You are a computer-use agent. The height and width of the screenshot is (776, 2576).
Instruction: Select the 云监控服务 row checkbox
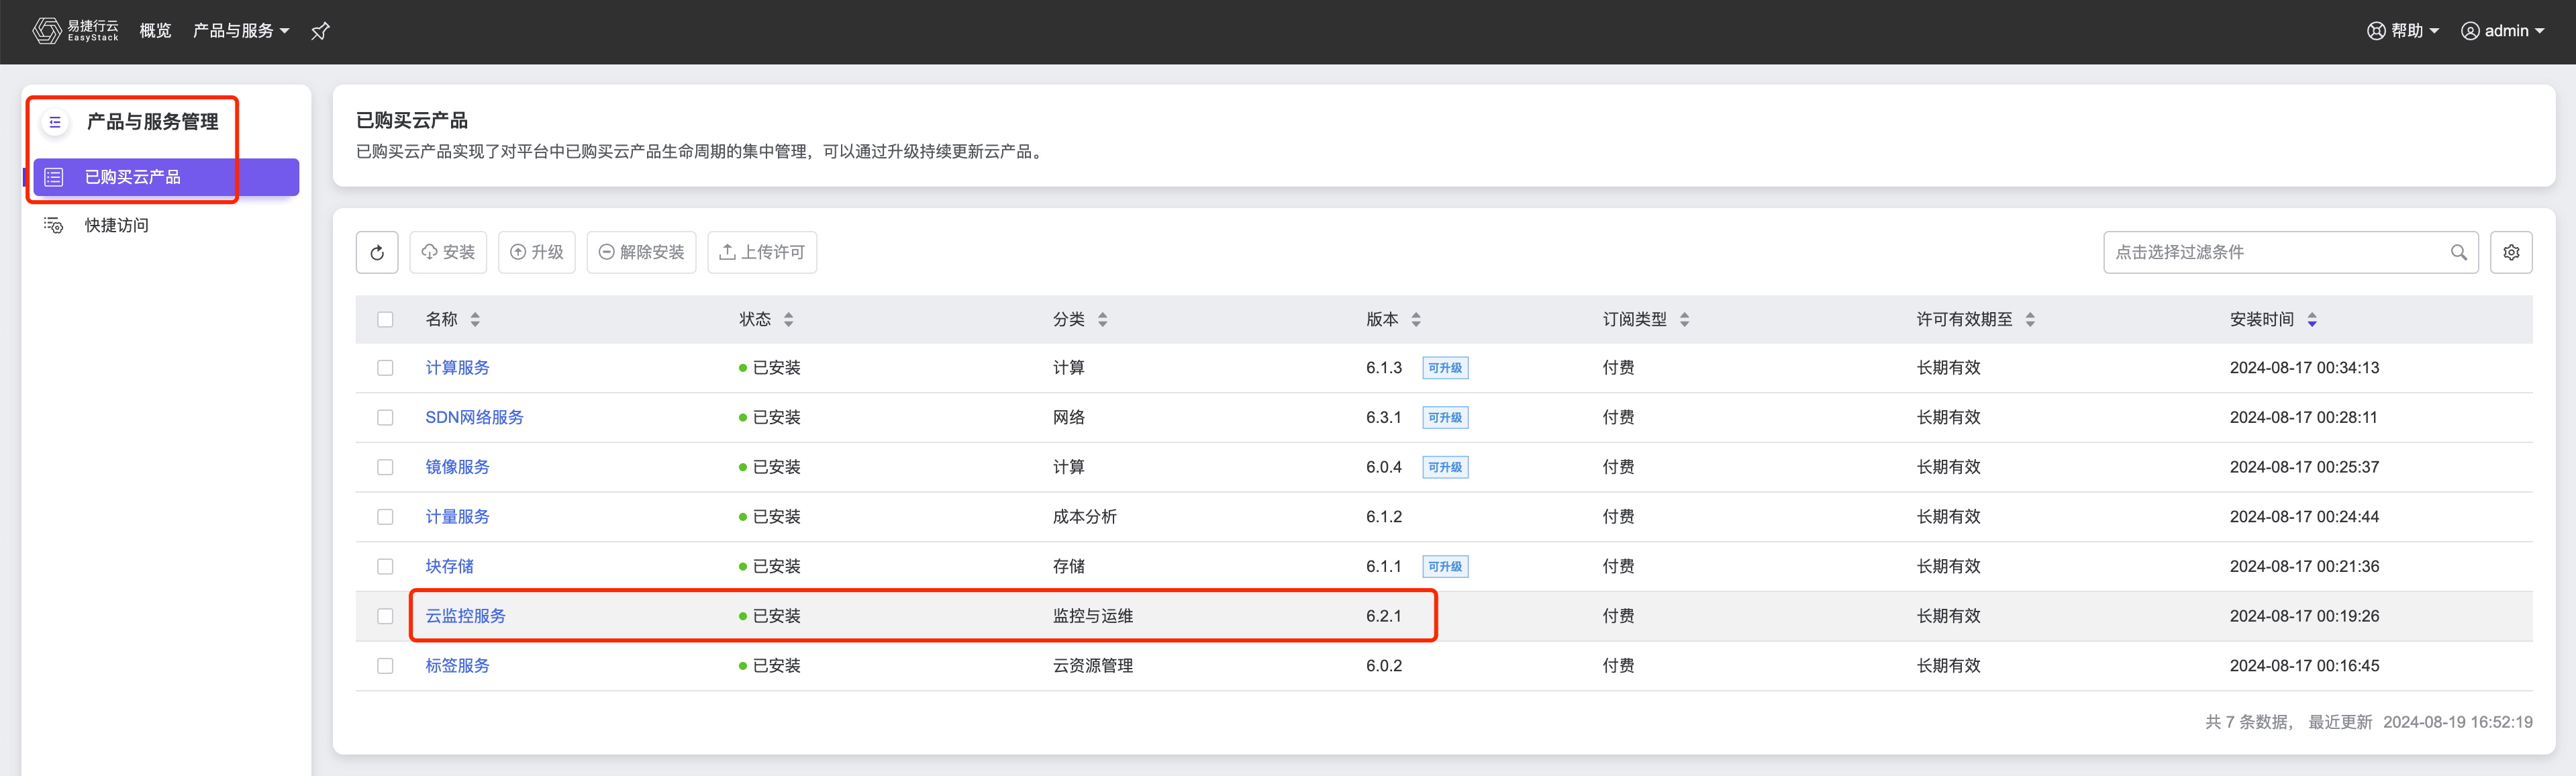tap(385, 616)
